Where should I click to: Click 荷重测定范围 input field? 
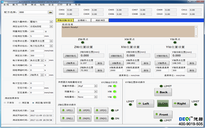click(x=37, y=31)
